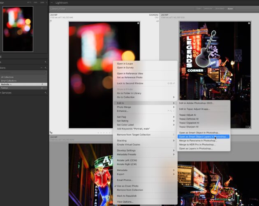The height and width of the screenshot is (206, 259).
Task: Select the Turkeys collection
Action: click(x=23, y=88)
